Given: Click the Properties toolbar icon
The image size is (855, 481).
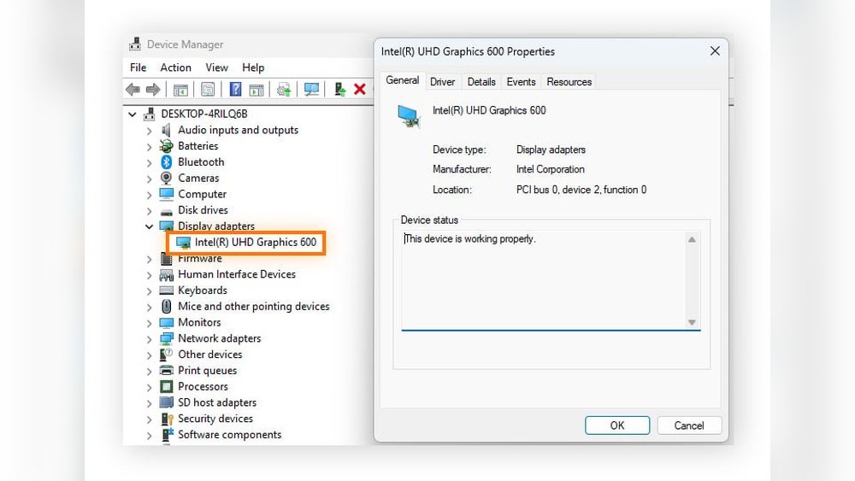Looking at the screenshot, I should click(x=208, y=90).
